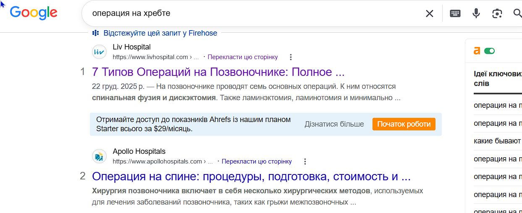Click the Apollo Hospitals favicon
The width and height of the screenshot is (522, 213).
[99, 156]
